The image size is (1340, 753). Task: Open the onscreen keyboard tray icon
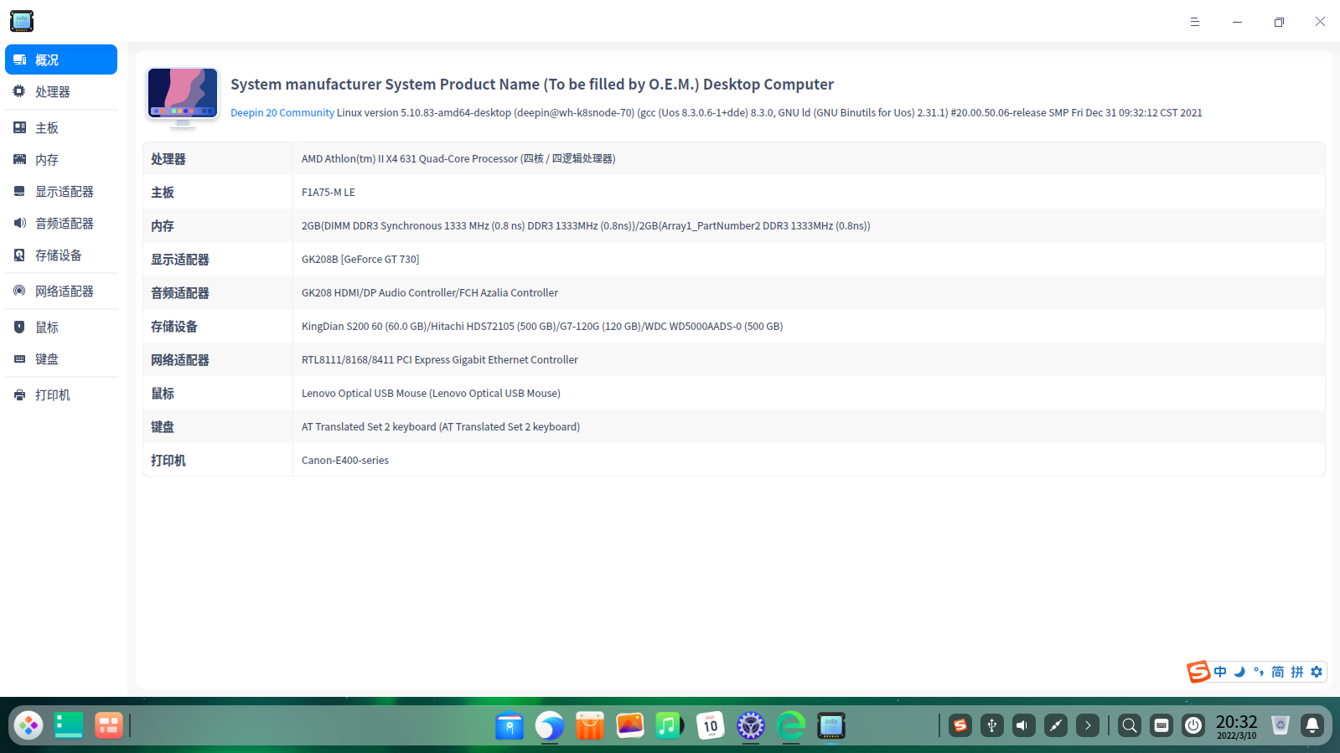tap(1162, 725)
